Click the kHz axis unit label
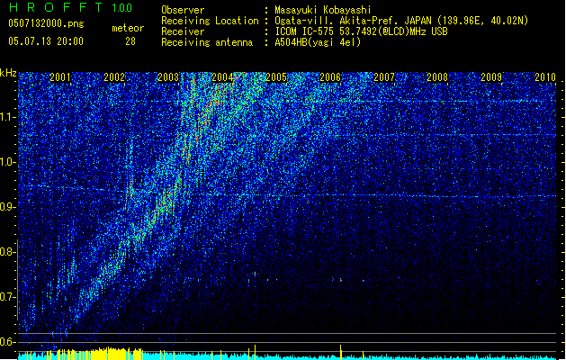This screenshot has width=566, height=360. 8,73
